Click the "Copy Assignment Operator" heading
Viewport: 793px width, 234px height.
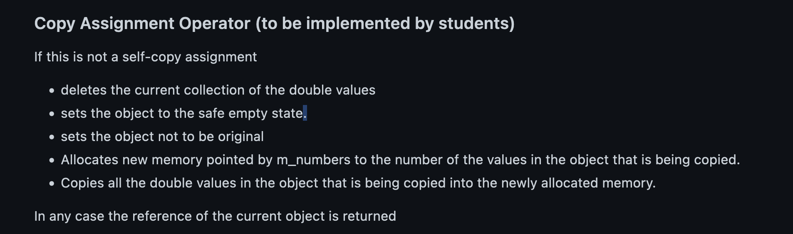point(142,24)
